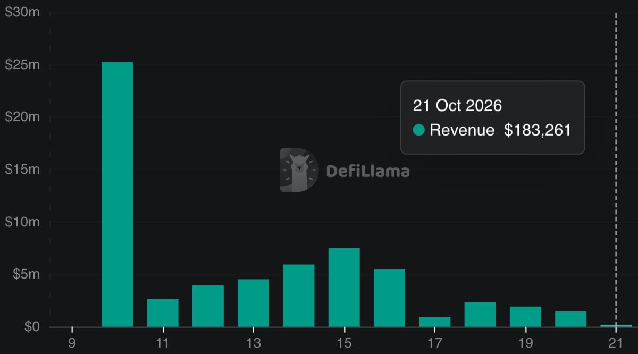Click the "$20m" y-axis label
The width and height of the screenshot is (638, 354).
22,117
